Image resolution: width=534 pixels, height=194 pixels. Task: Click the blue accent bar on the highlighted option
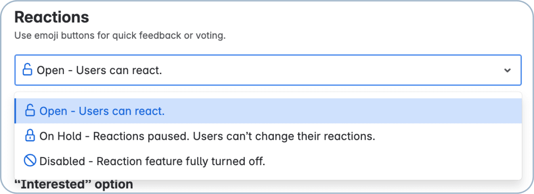click(15, 111)
